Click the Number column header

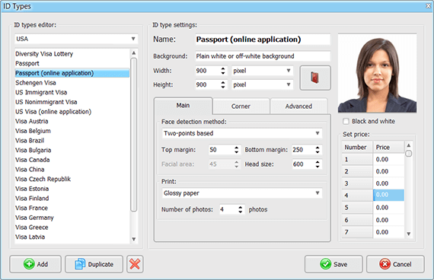(x=357, y=147)
